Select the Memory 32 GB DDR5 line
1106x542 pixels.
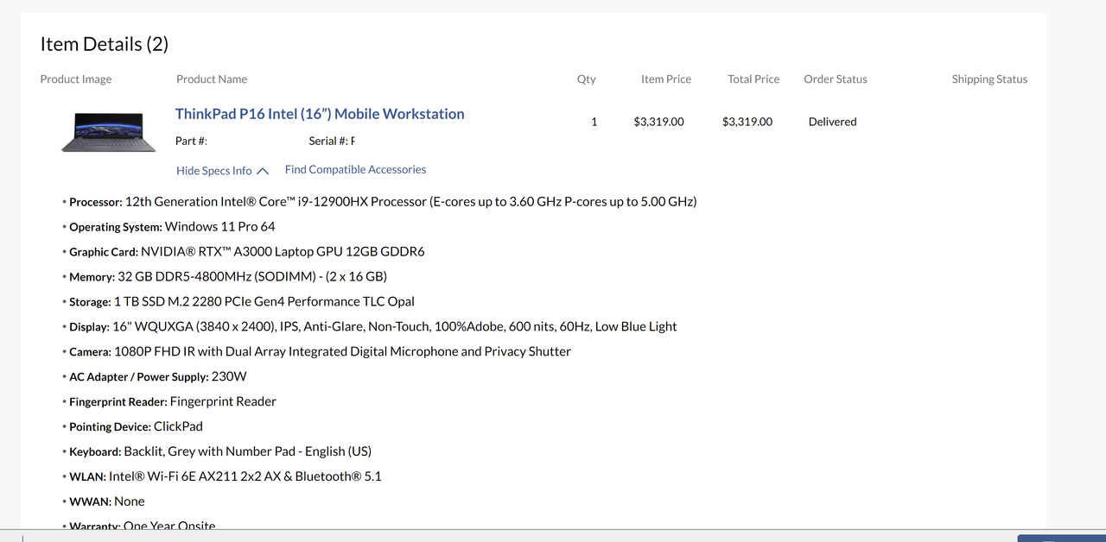pos(225,277)
